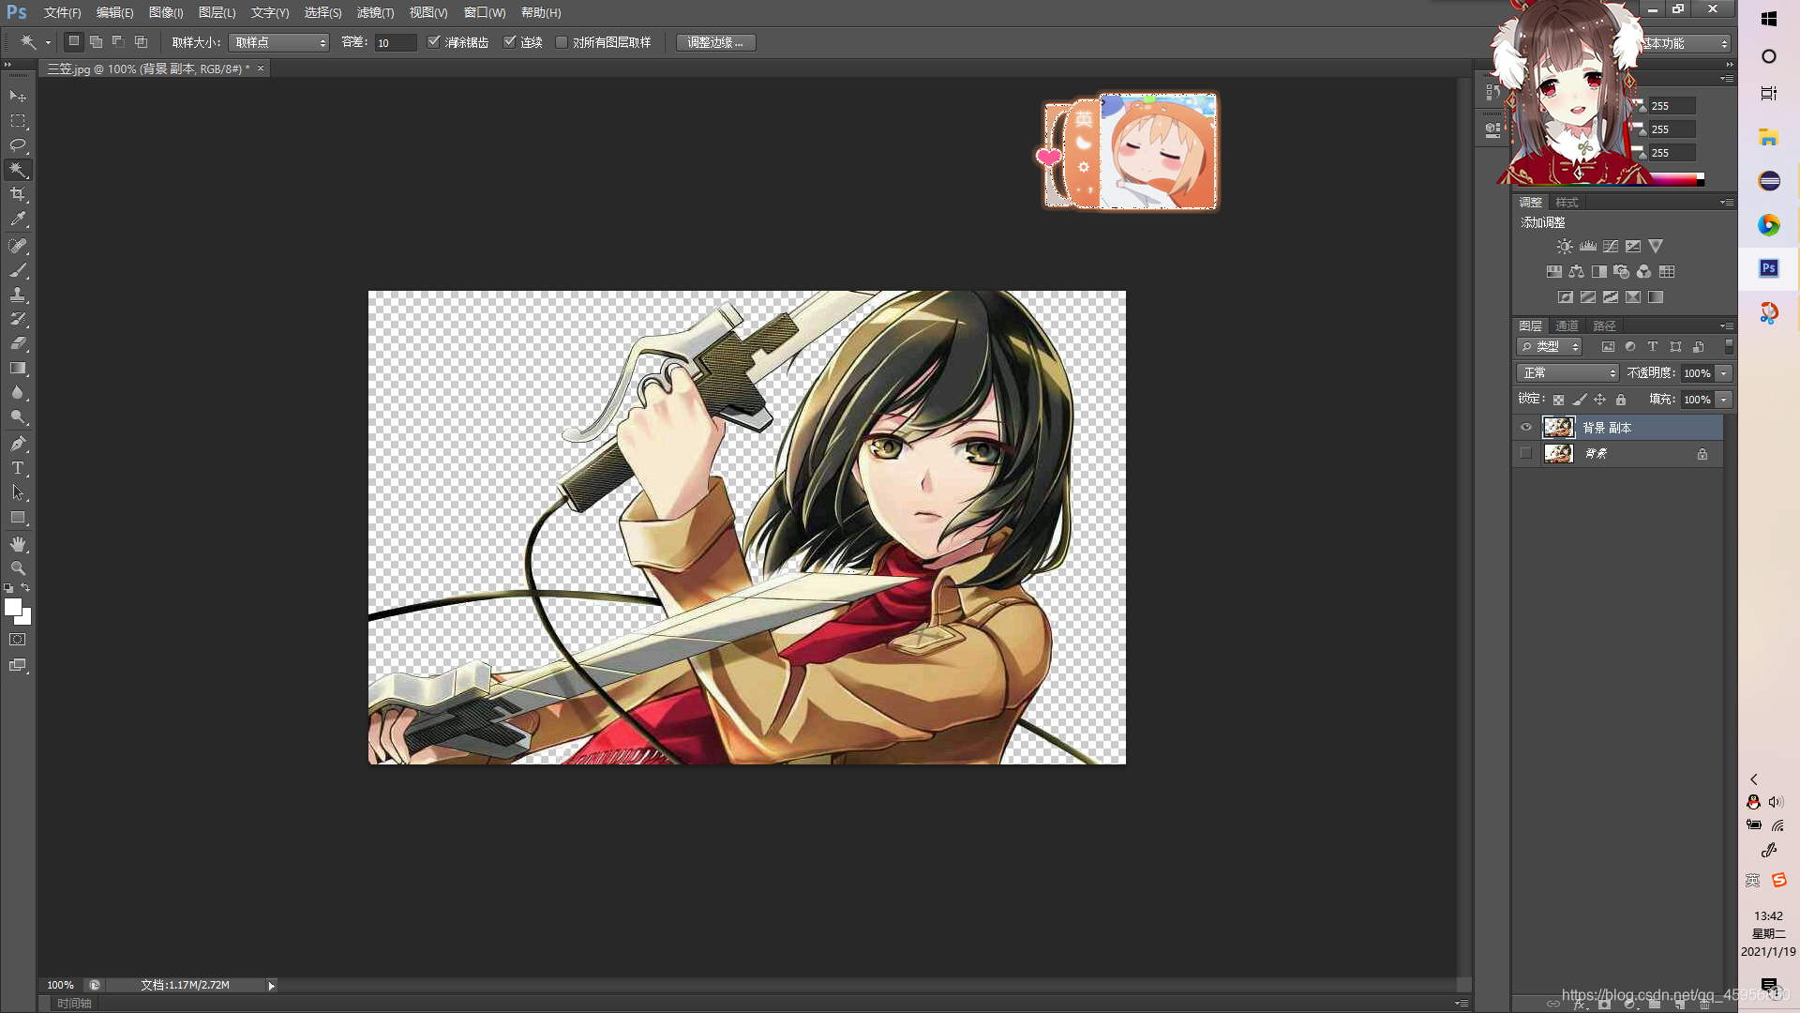1800x1013 pixels.
Task: Open the 滤镜(T) menu
Action: (375, 12)
